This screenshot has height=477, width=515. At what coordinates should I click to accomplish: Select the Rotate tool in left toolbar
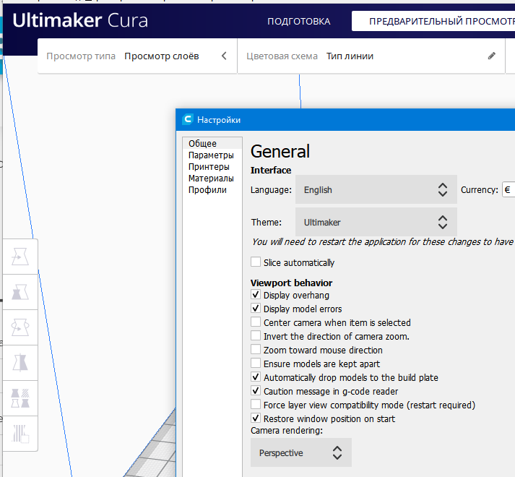pos(20,327)
